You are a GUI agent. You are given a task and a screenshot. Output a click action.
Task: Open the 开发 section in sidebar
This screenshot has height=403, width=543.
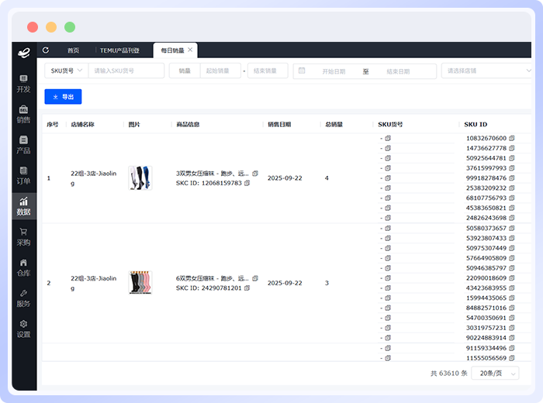23,84
